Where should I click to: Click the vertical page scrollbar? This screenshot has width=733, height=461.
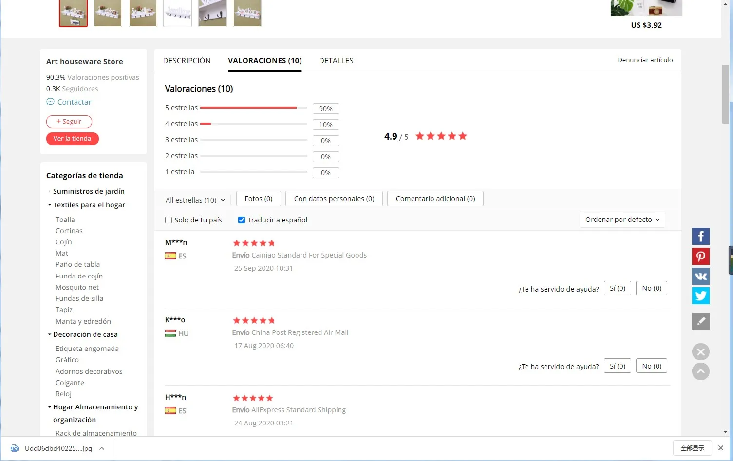725,93
